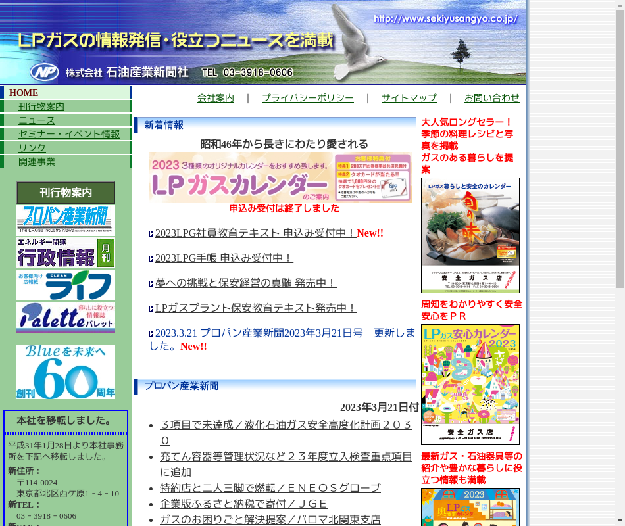Click arrow bullet beside 2023LPG手帳 item
Image resolution: width=625 pixels, height=526 pixels.
pos(151,259)
